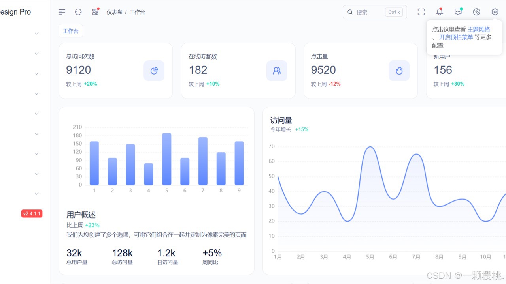Click the flame icon on 点击量 card
This screenshot has width=506, height=284.
(399, 71)
